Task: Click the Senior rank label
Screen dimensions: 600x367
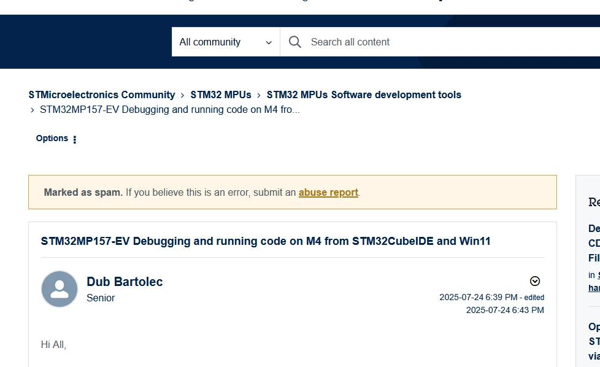Action: click(101, 298)
